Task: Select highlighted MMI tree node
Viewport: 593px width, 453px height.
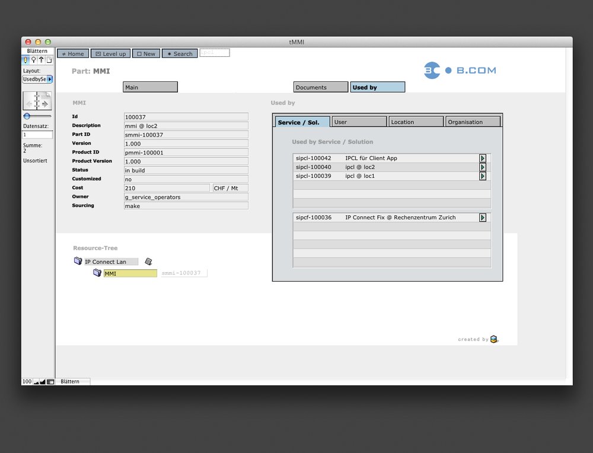Action: 130,273
